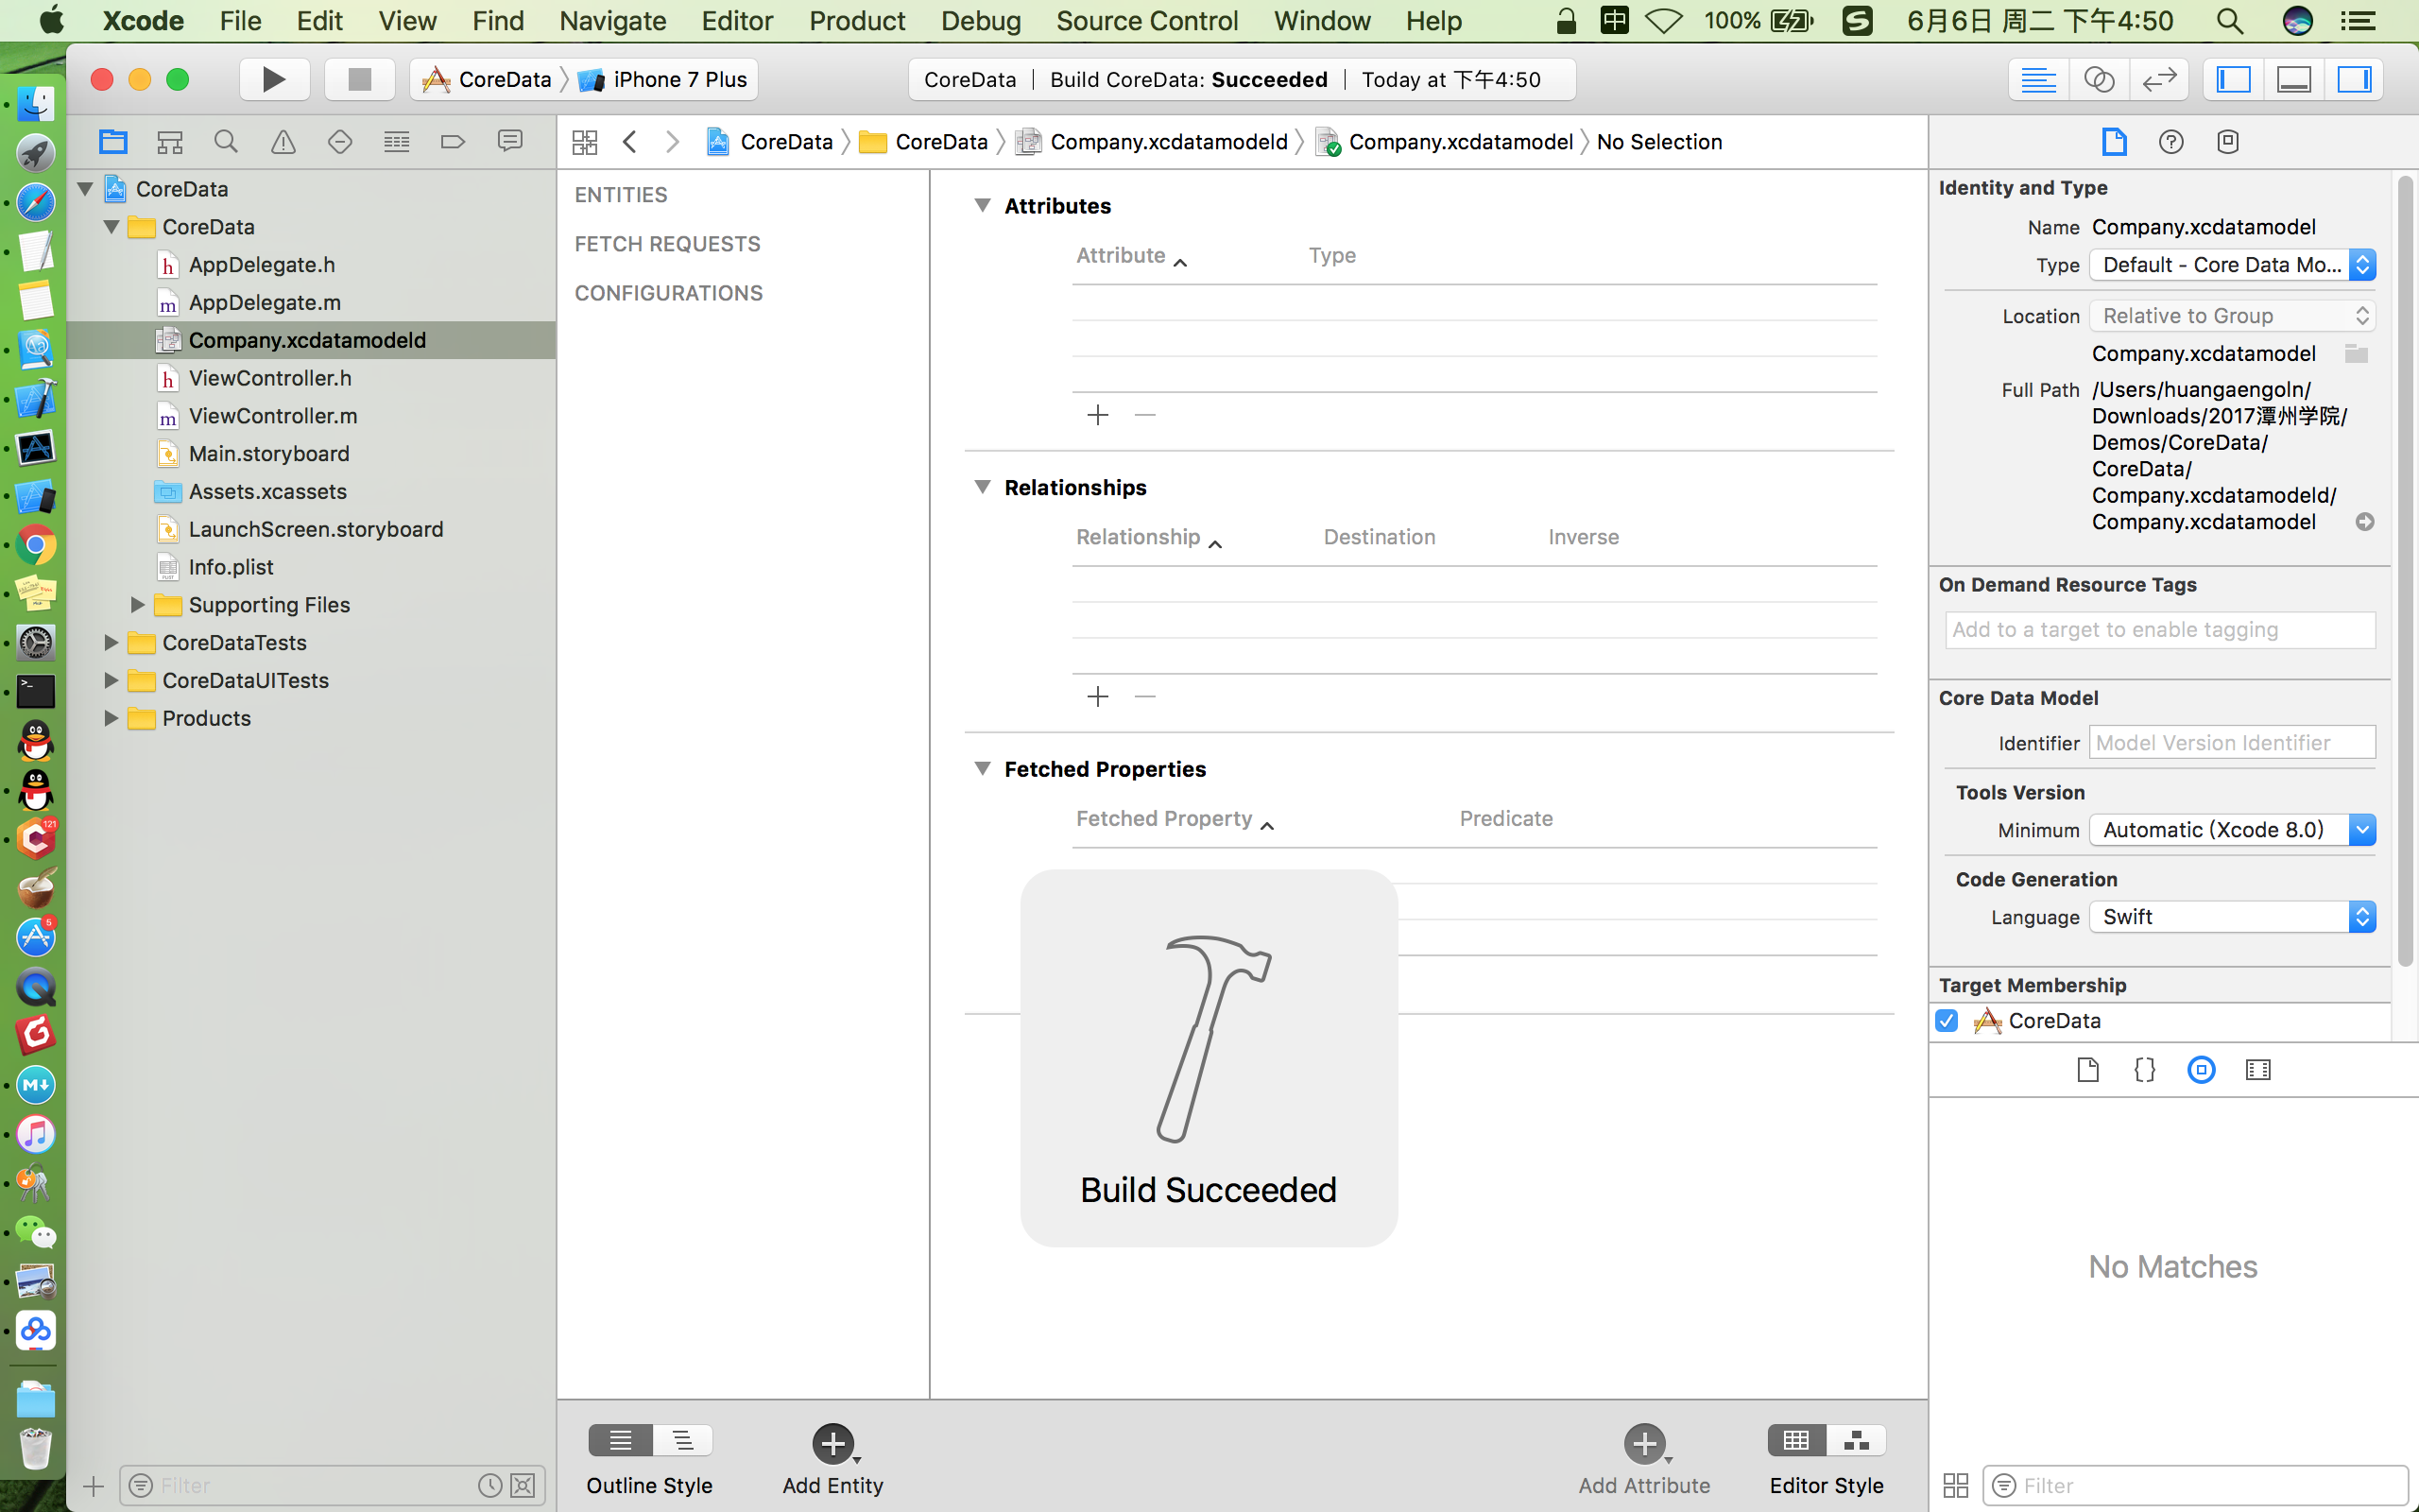The image size is (2419, 1512).
Task: Switch to the Assistant editor icon
Action: tap(2098, 79)
